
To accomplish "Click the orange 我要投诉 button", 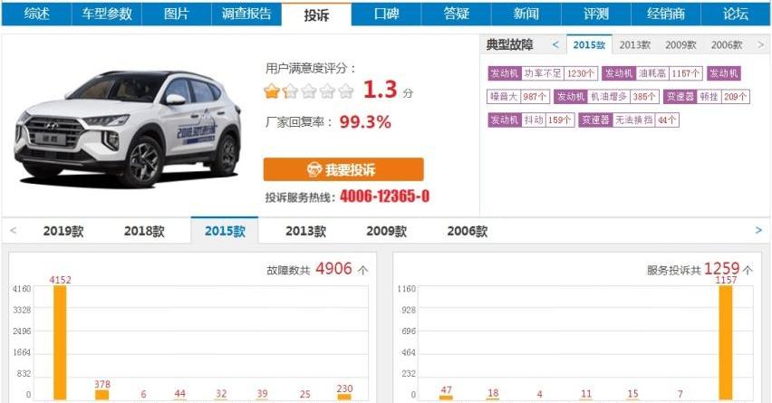I will 343,169.
